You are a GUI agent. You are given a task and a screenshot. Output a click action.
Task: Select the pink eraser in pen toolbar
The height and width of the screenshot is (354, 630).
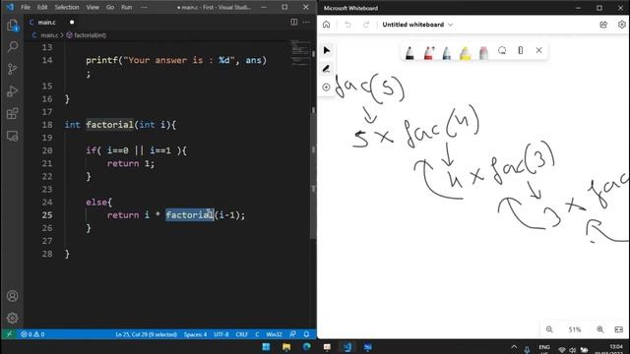tap(483, 53)
